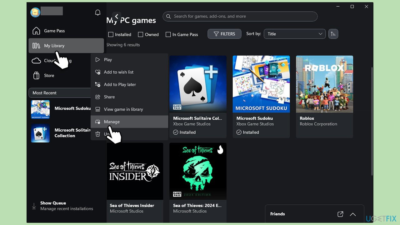This screenshot has width=400, height=225.
Task: Pop out the Friends panel
Action: 340,214
